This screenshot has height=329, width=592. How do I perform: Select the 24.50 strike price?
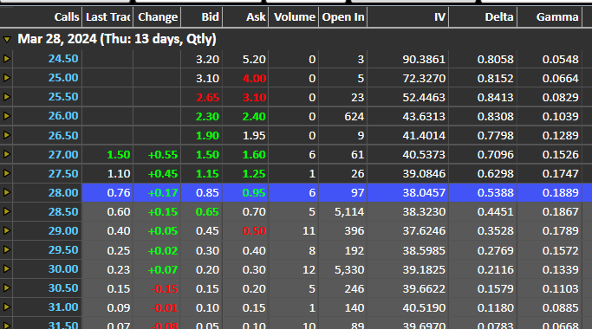coord(63,59)
